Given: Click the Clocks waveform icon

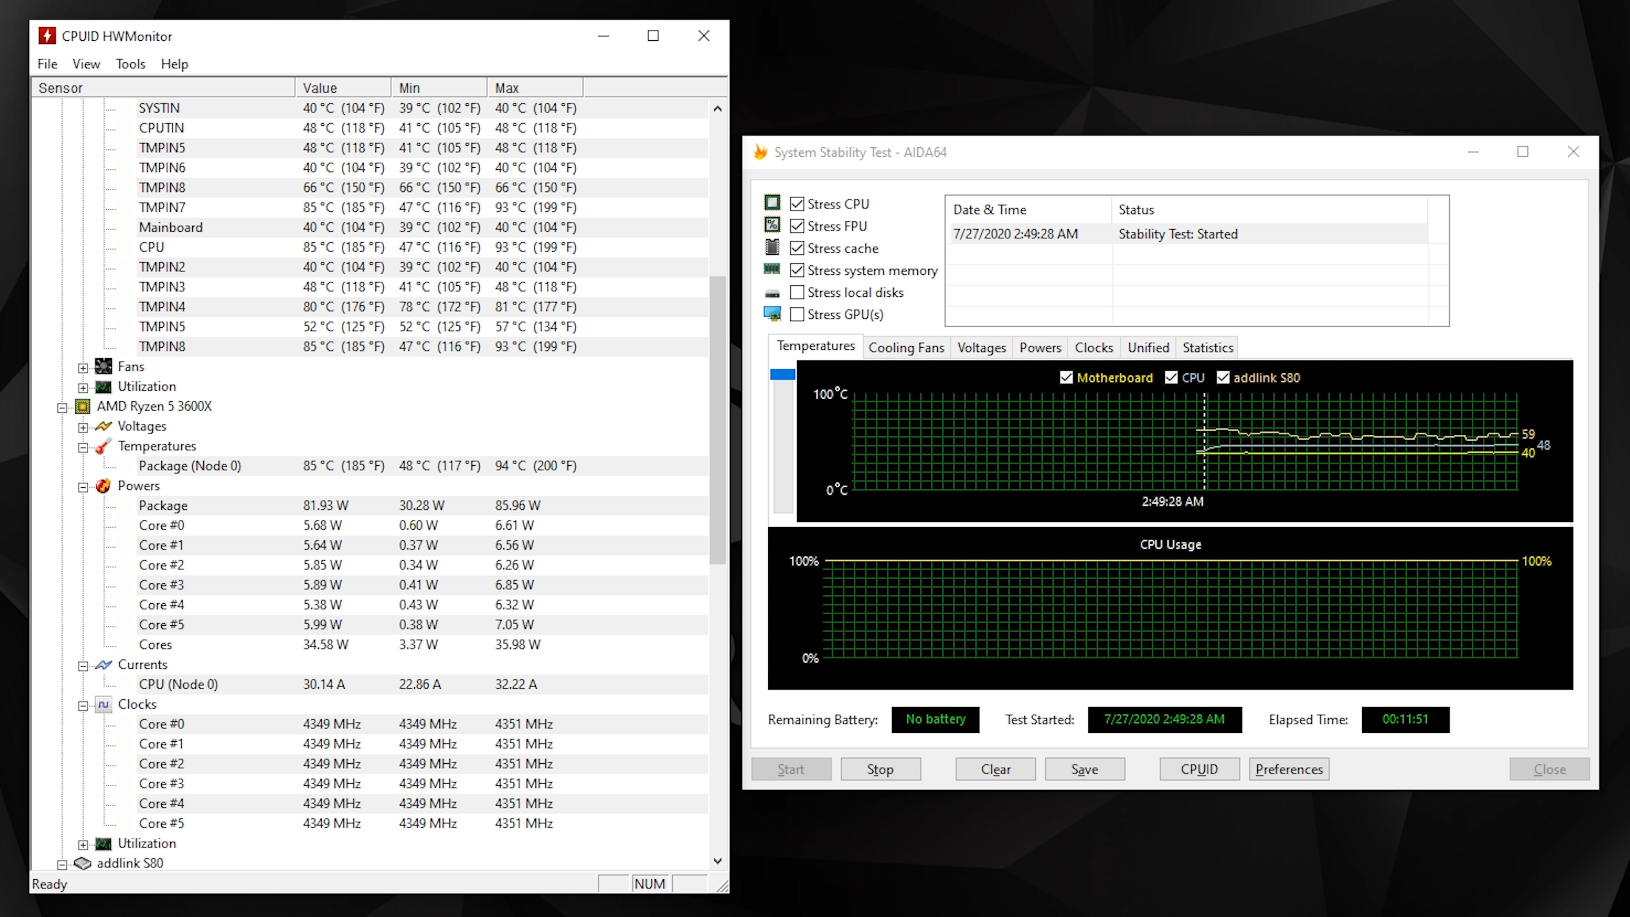Looking at the screenshot, I should pos(103,704).
